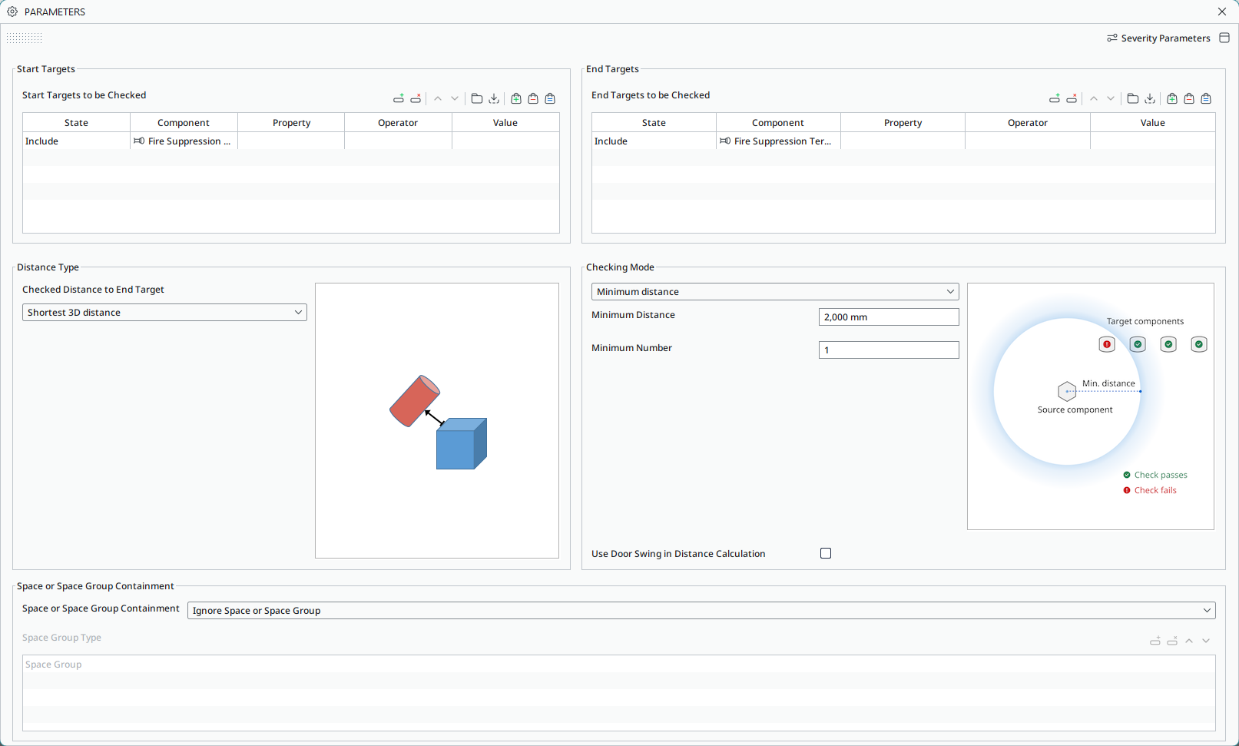Screen dimensions: 1239x746
Task: Click Value column header in End Targets
Action: coord(1153,123)
